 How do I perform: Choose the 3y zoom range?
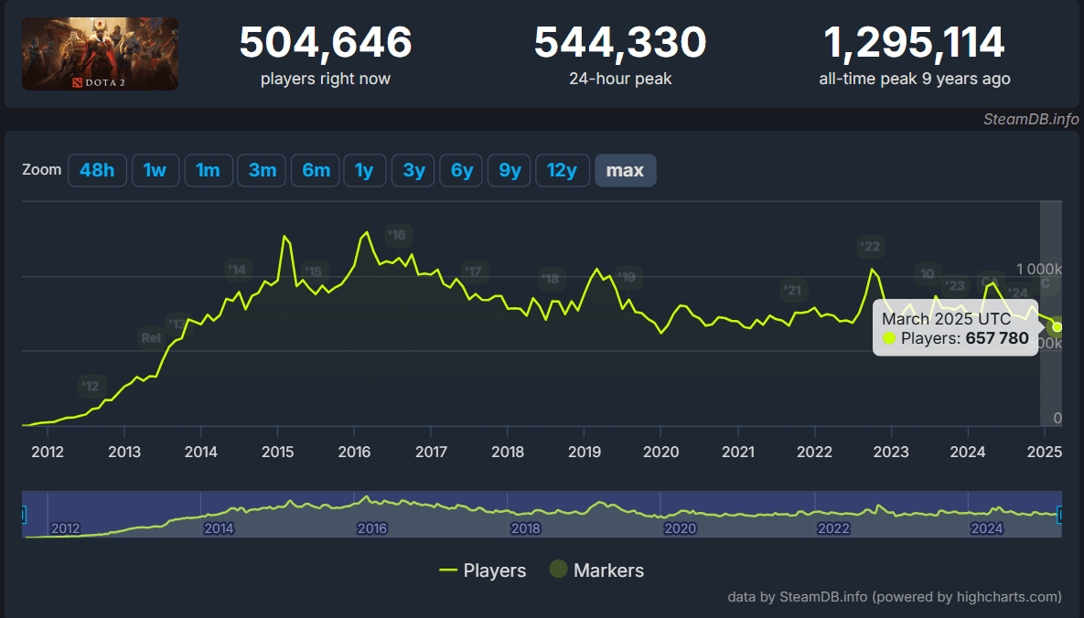pos(413,170)
